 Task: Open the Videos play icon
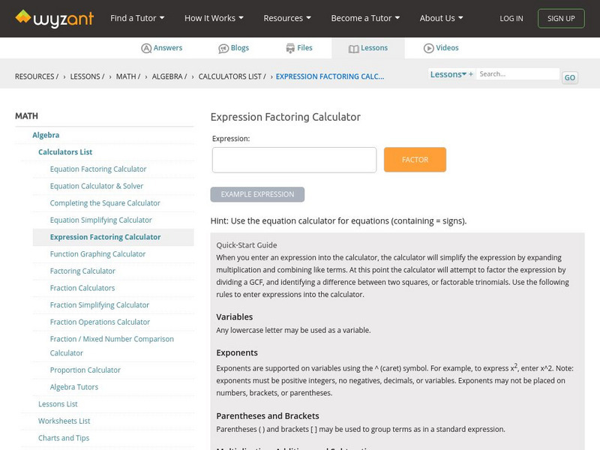point(429,48)
